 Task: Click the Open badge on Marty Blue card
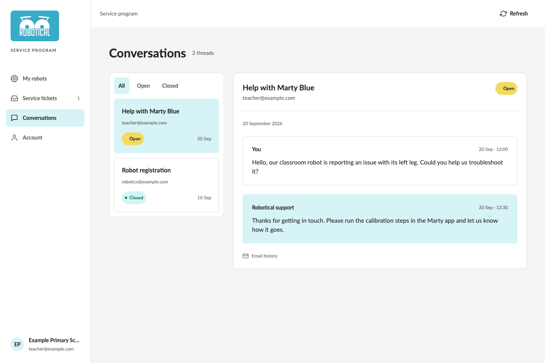pyautogui.click(x=133, y=139)
